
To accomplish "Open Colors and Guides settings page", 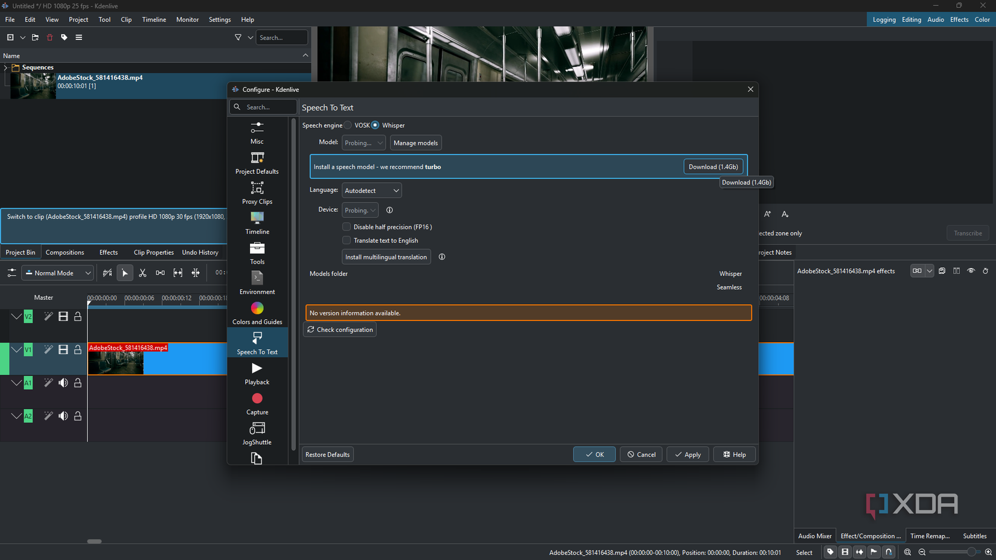I will pos(257,314).
